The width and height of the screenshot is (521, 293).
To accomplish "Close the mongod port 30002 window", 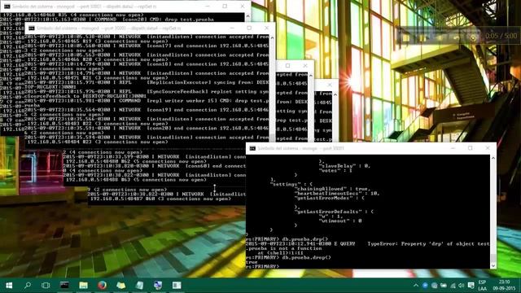I will point(266,28).
